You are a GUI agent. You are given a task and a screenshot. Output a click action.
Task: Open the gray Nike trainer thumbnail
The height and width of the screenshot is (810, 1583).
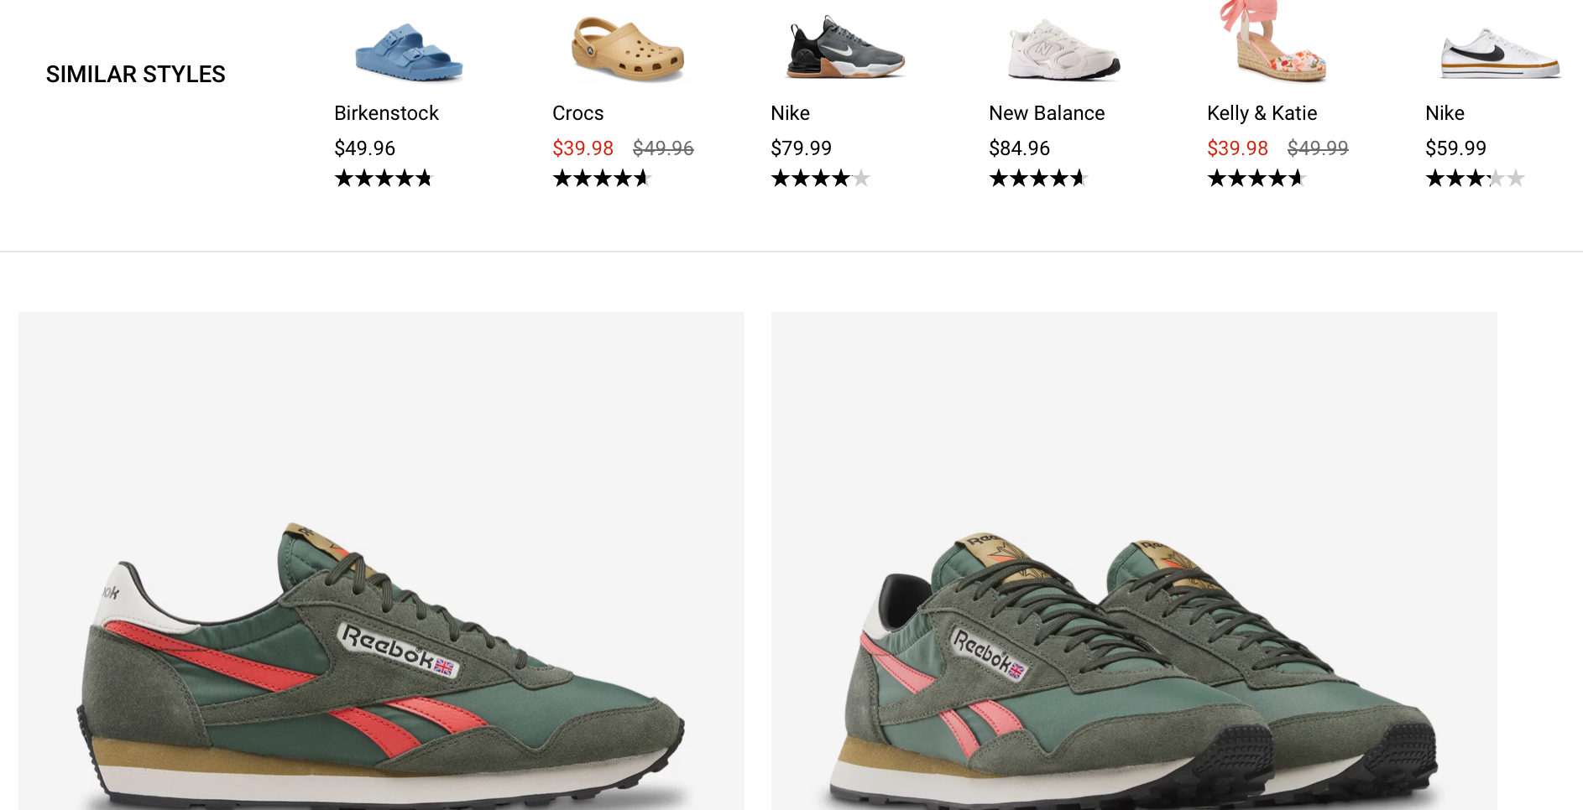pos(846,48)
